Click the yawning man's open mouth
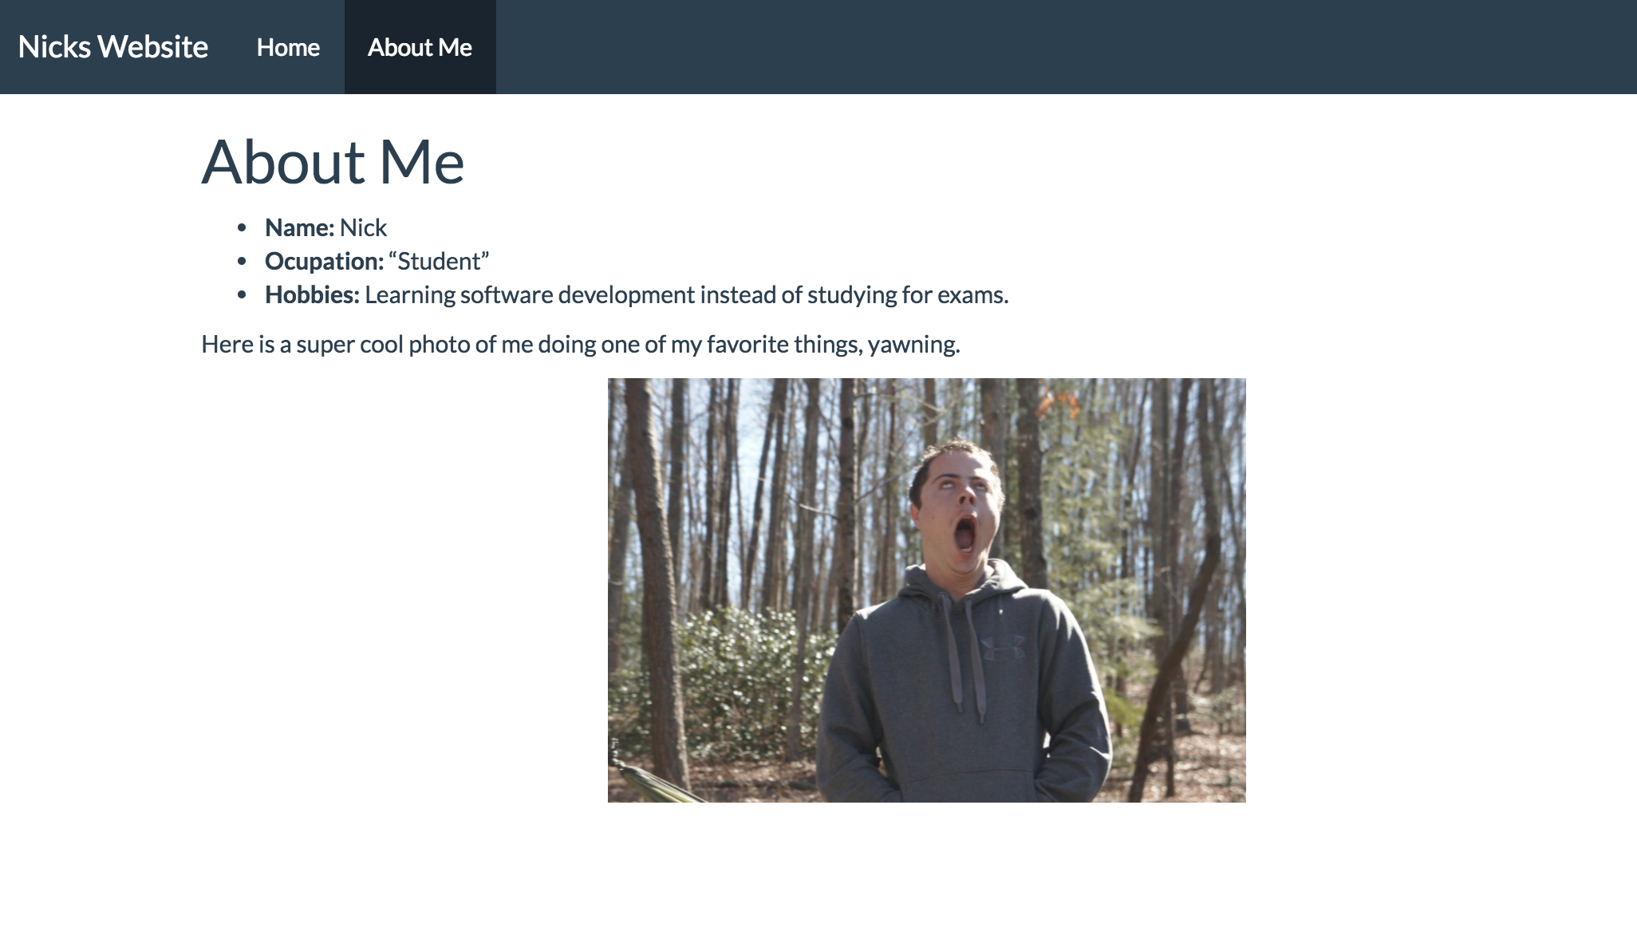The height and width of the screenshot is (951, 1637). click(x=965, y=535)
